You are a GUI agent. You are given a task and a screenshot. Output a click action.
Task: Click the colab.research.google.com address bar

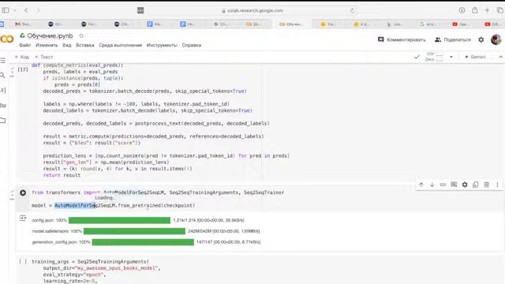252,10
